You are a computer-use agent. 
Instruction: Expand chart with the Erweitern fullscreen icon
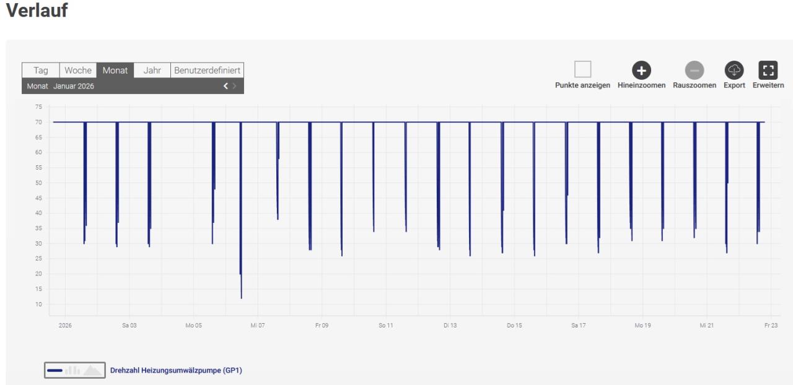pyautogui.click(x=768, y=70)
